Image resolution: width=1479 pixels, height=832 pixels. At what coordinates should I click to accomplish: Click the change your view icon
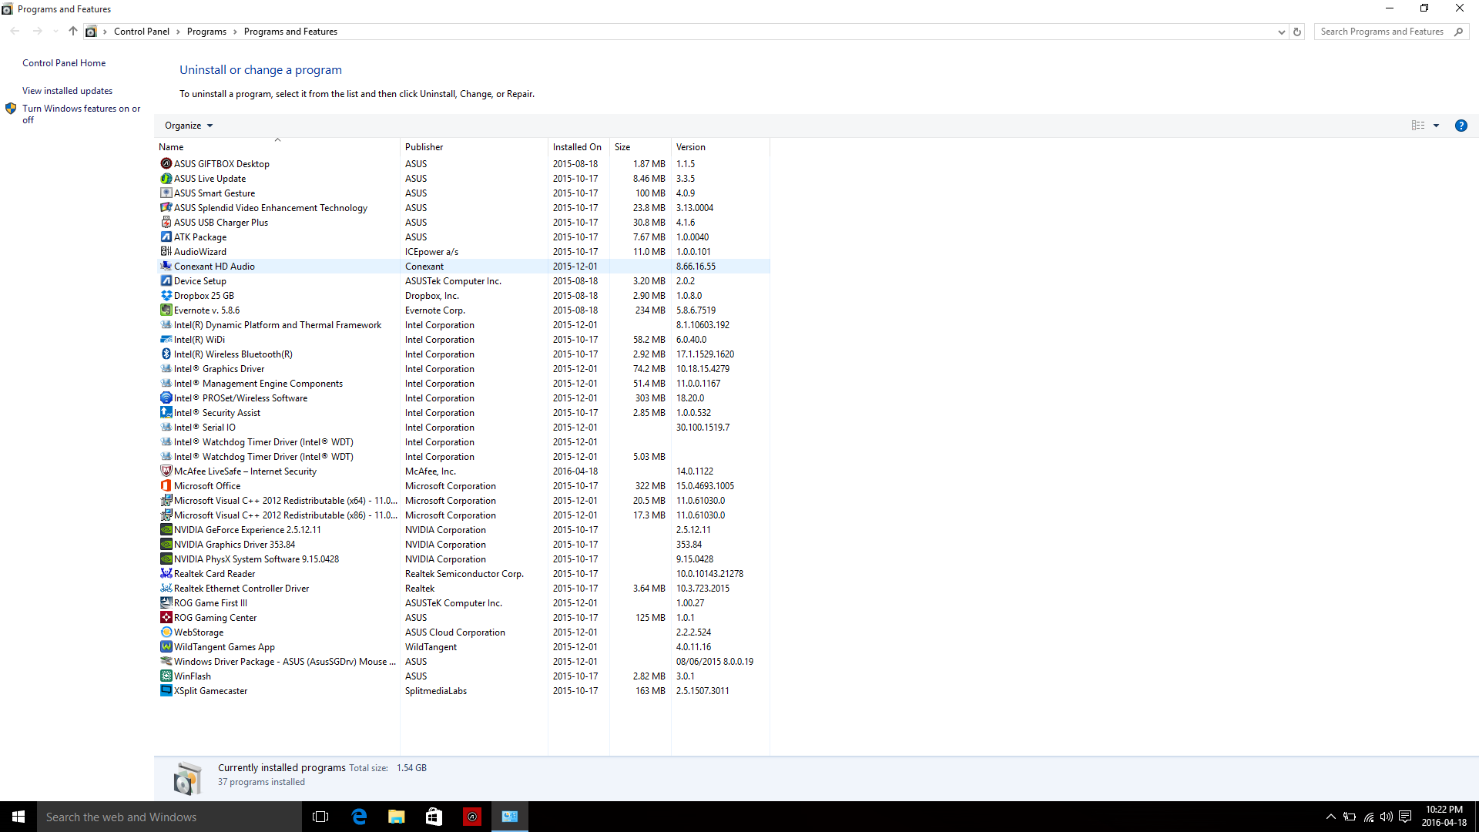[1418, 126]
